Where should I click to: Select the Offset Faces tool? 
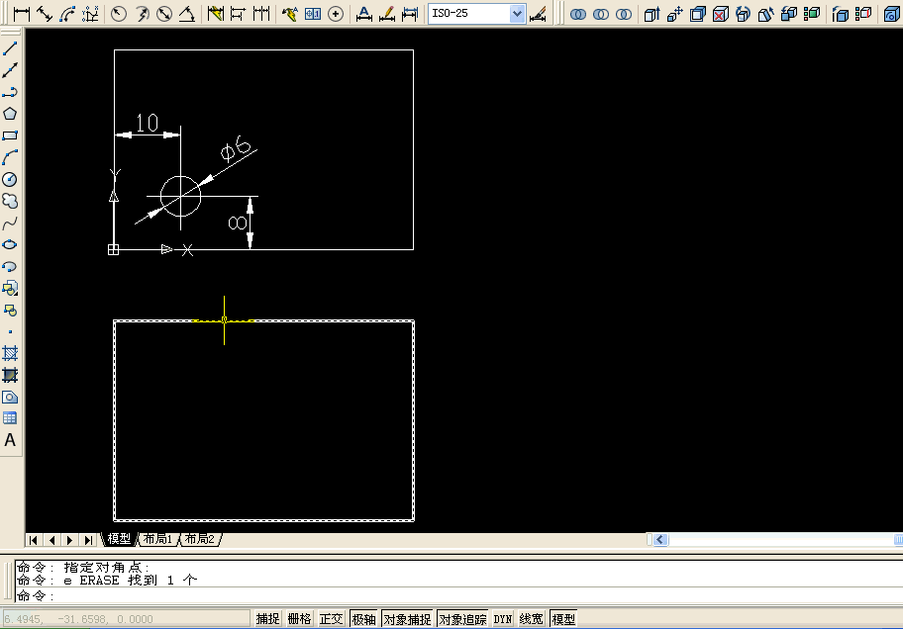point(698,14)
